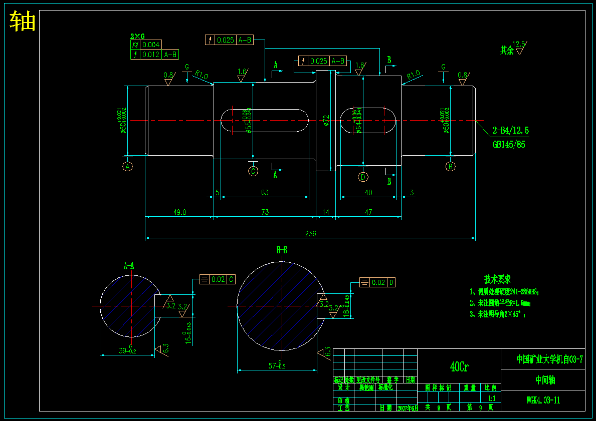Select note '2、未注圆角半径R=1.5mm'
The image size is (596, 421).
(x=500, y=303)
